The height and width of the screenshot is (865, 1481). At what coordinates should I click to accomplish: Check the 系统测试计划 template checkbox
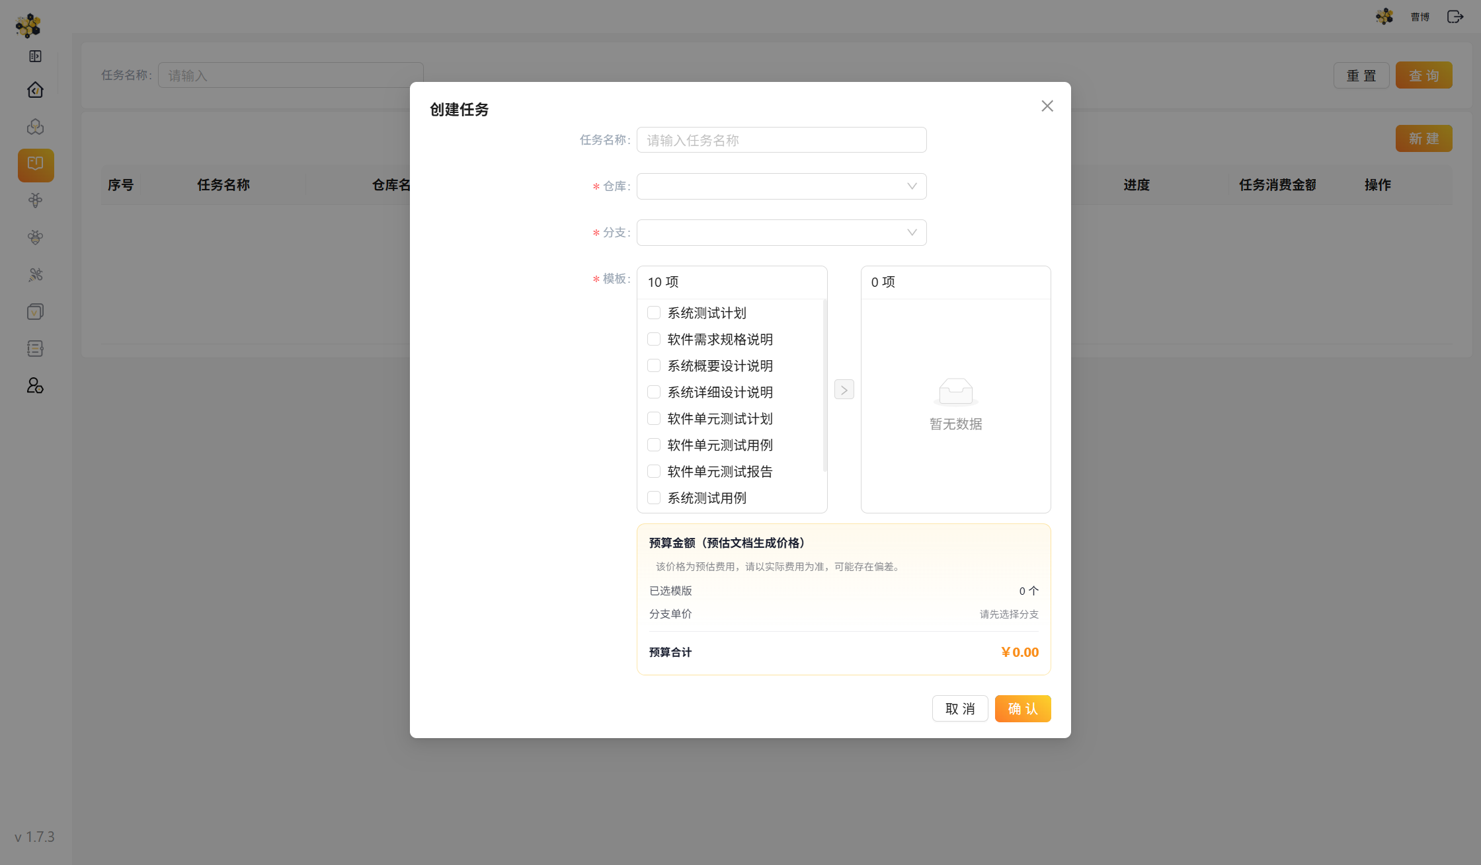[x=654, y=313]
